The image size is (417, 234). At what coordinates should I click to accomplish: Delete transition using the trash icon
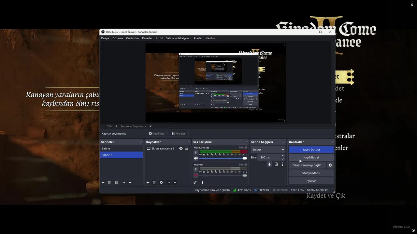coord(276,164)
